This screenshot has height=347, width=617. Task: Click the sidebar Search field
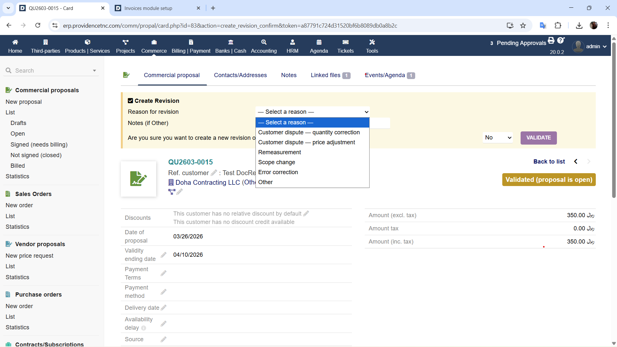[51, 71]
